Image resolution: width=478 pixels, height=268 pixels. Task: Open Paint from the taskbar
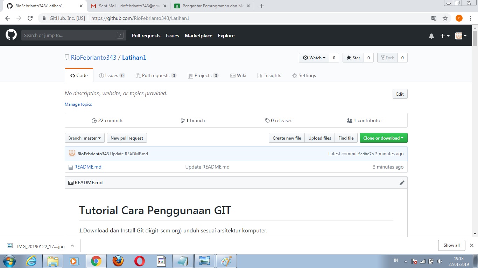coord(226,261)
